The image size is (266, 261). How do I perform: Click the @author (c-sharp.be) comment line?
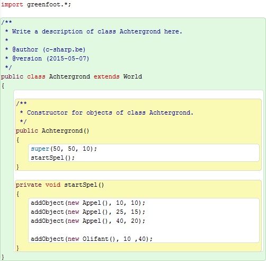[46, 49]
